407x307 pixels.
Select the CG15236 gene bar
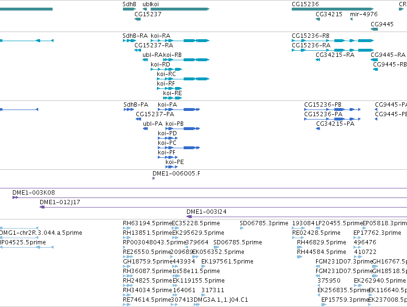[x=333, y=9]
